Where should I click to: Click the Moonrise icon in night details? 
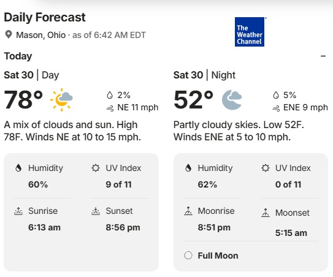(188, 211)
